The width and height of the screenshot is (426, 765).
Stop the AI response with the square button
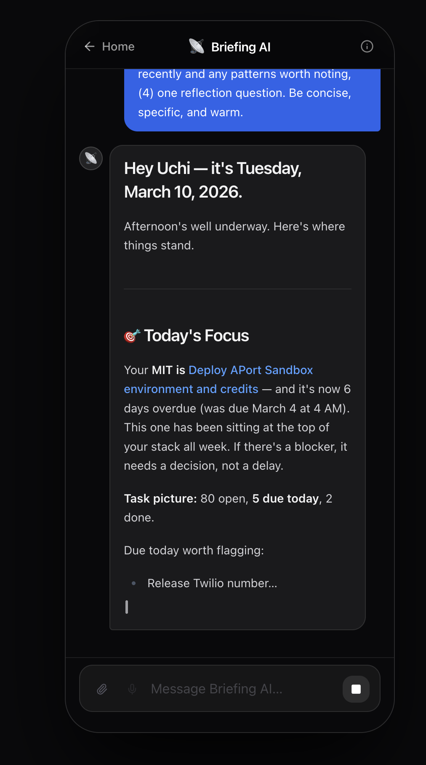tap(356, 689)
